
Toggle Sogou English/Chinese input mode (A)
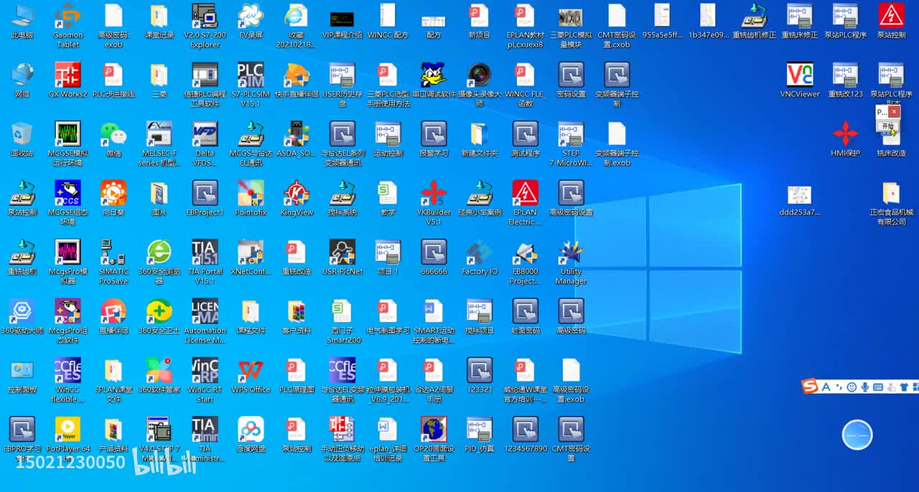(826, 387)
